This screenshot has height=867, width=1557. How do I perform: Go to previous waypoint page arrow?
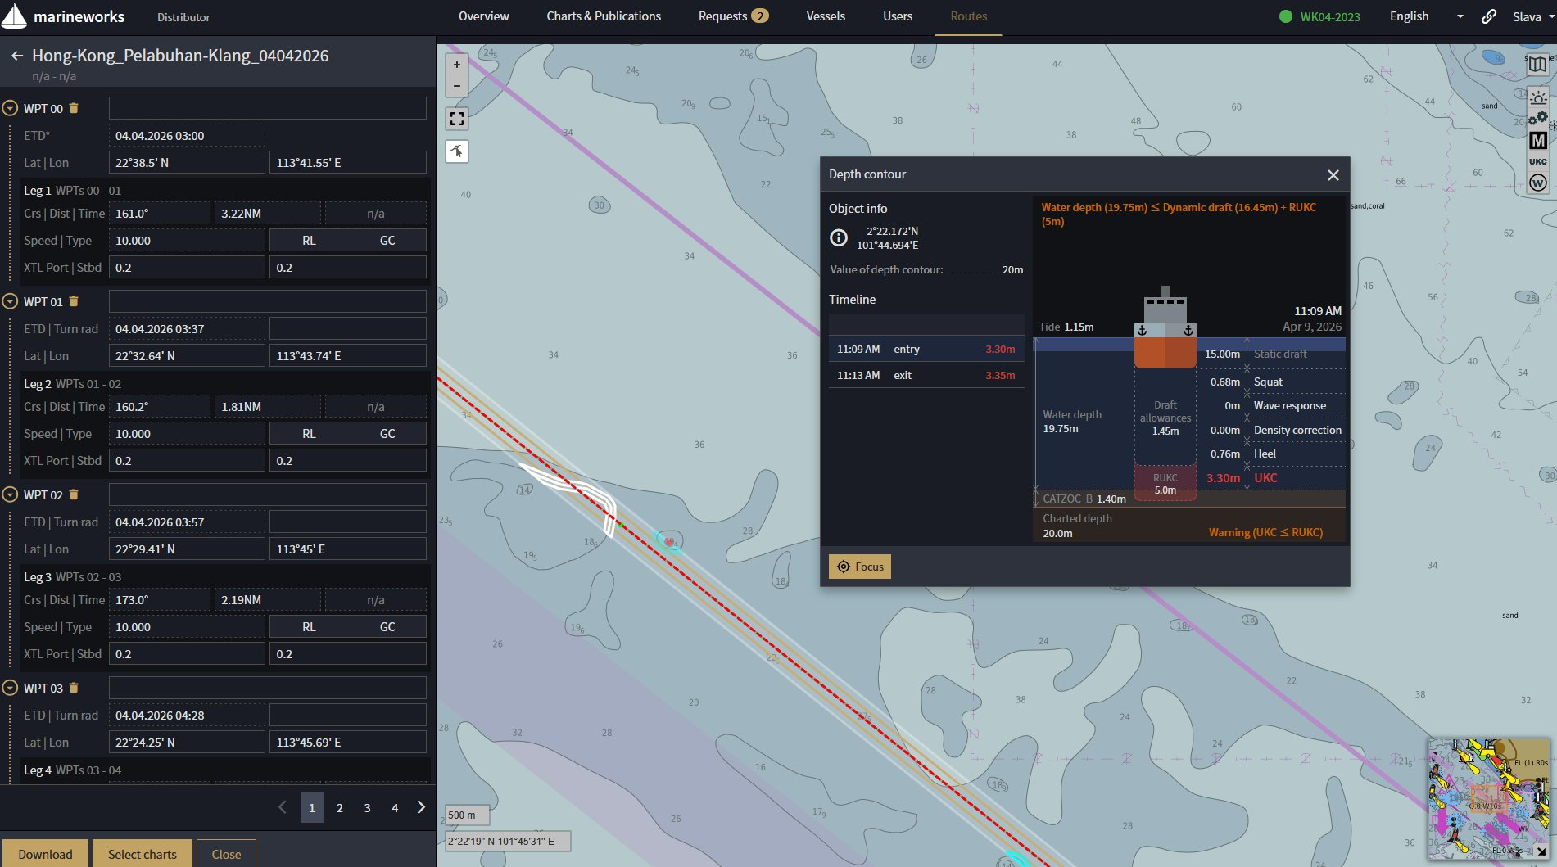click(x=283, y=807)
